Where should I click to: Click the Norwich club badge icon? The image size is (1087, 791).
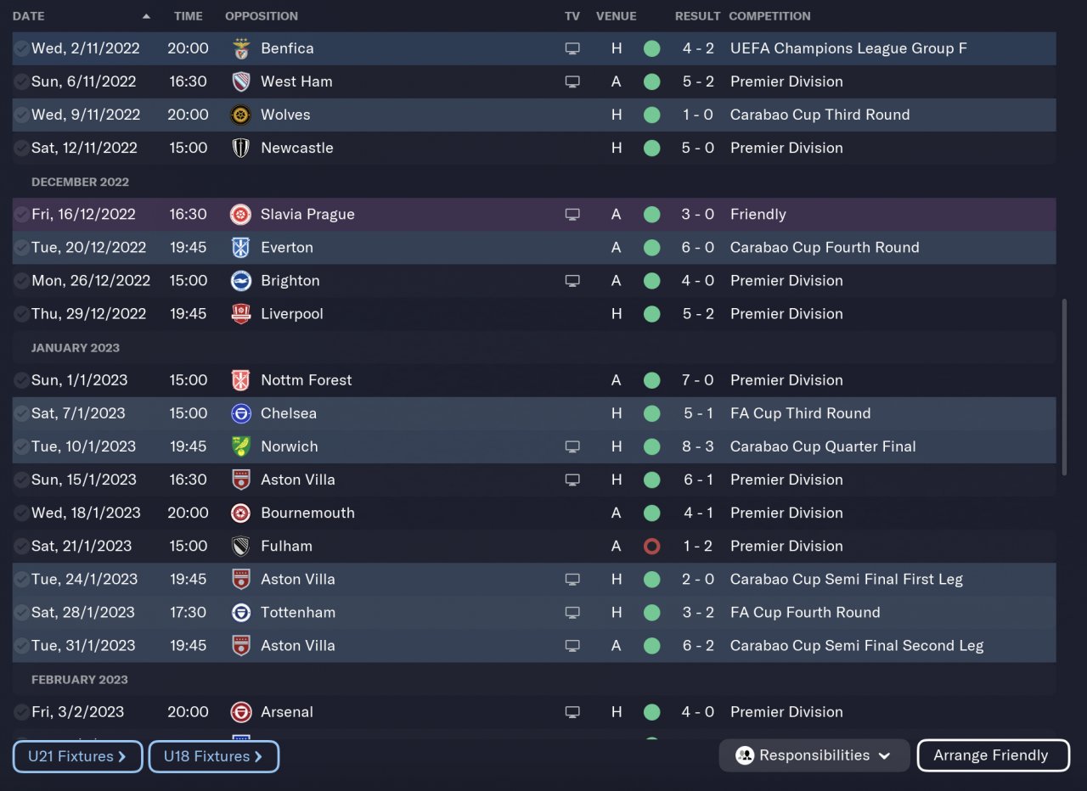(241, 446)
